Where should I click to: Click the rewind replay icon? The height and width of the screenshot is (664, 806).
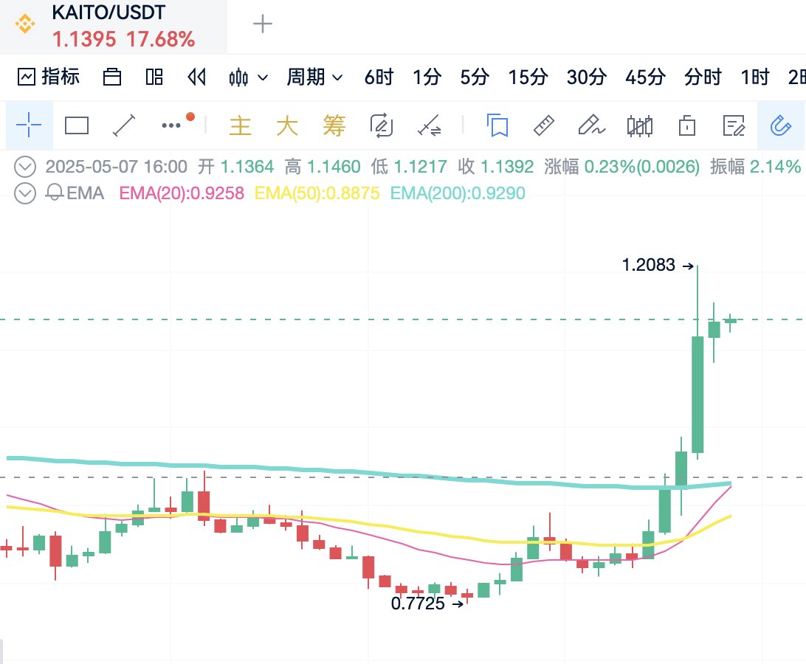[196, 77]
